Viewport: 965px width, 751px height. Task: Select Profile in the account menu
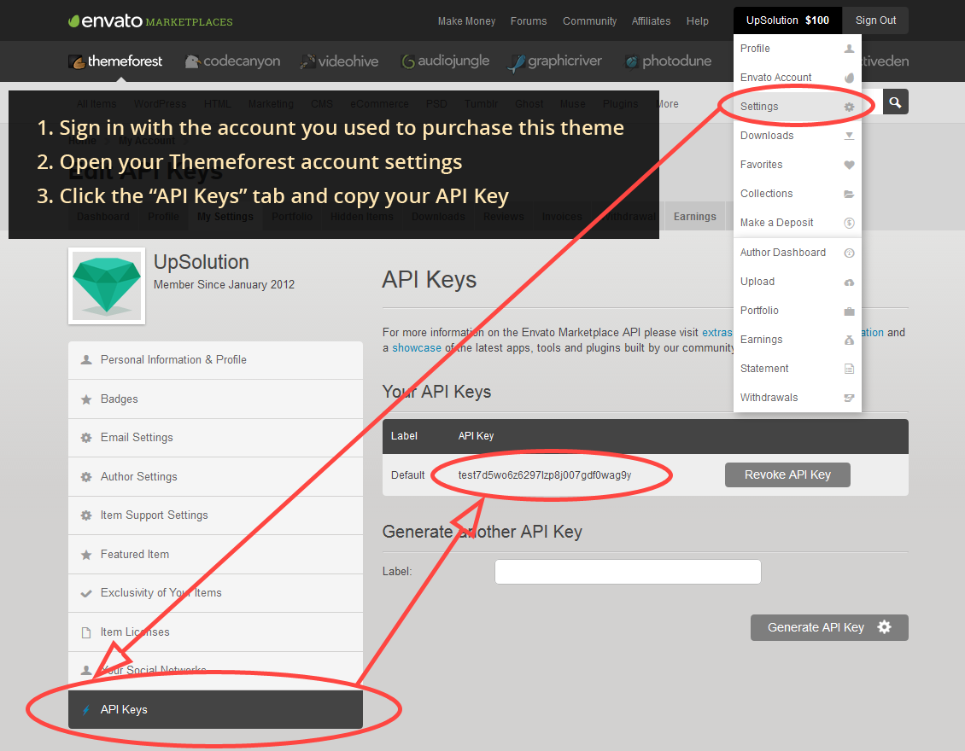(797, 49)
